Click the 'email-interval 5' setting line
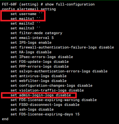 pos(32,38)
